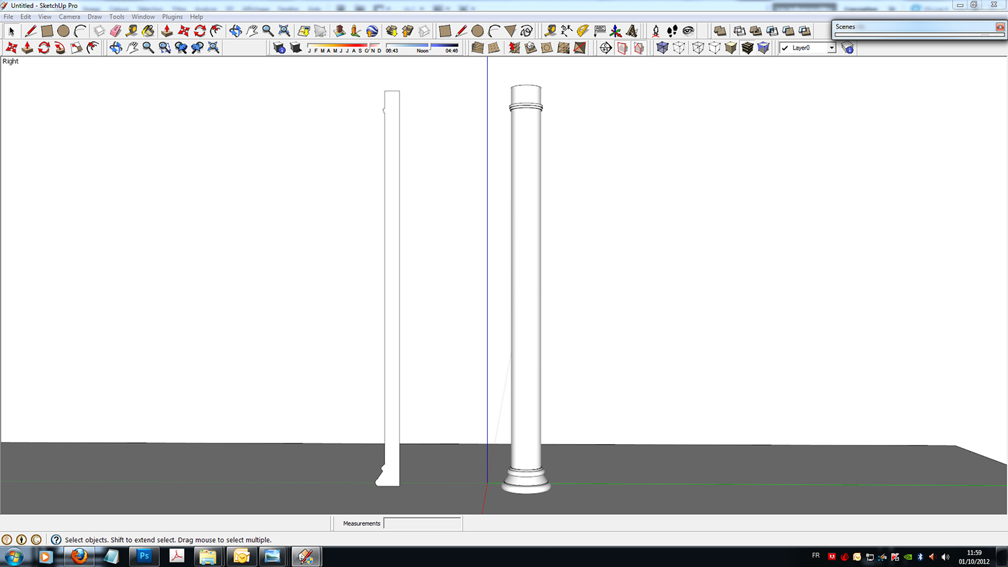This screenshot has height=567, width=1008.
Task: Toggle X-Ray face style
Action: (x=663, y=48)
